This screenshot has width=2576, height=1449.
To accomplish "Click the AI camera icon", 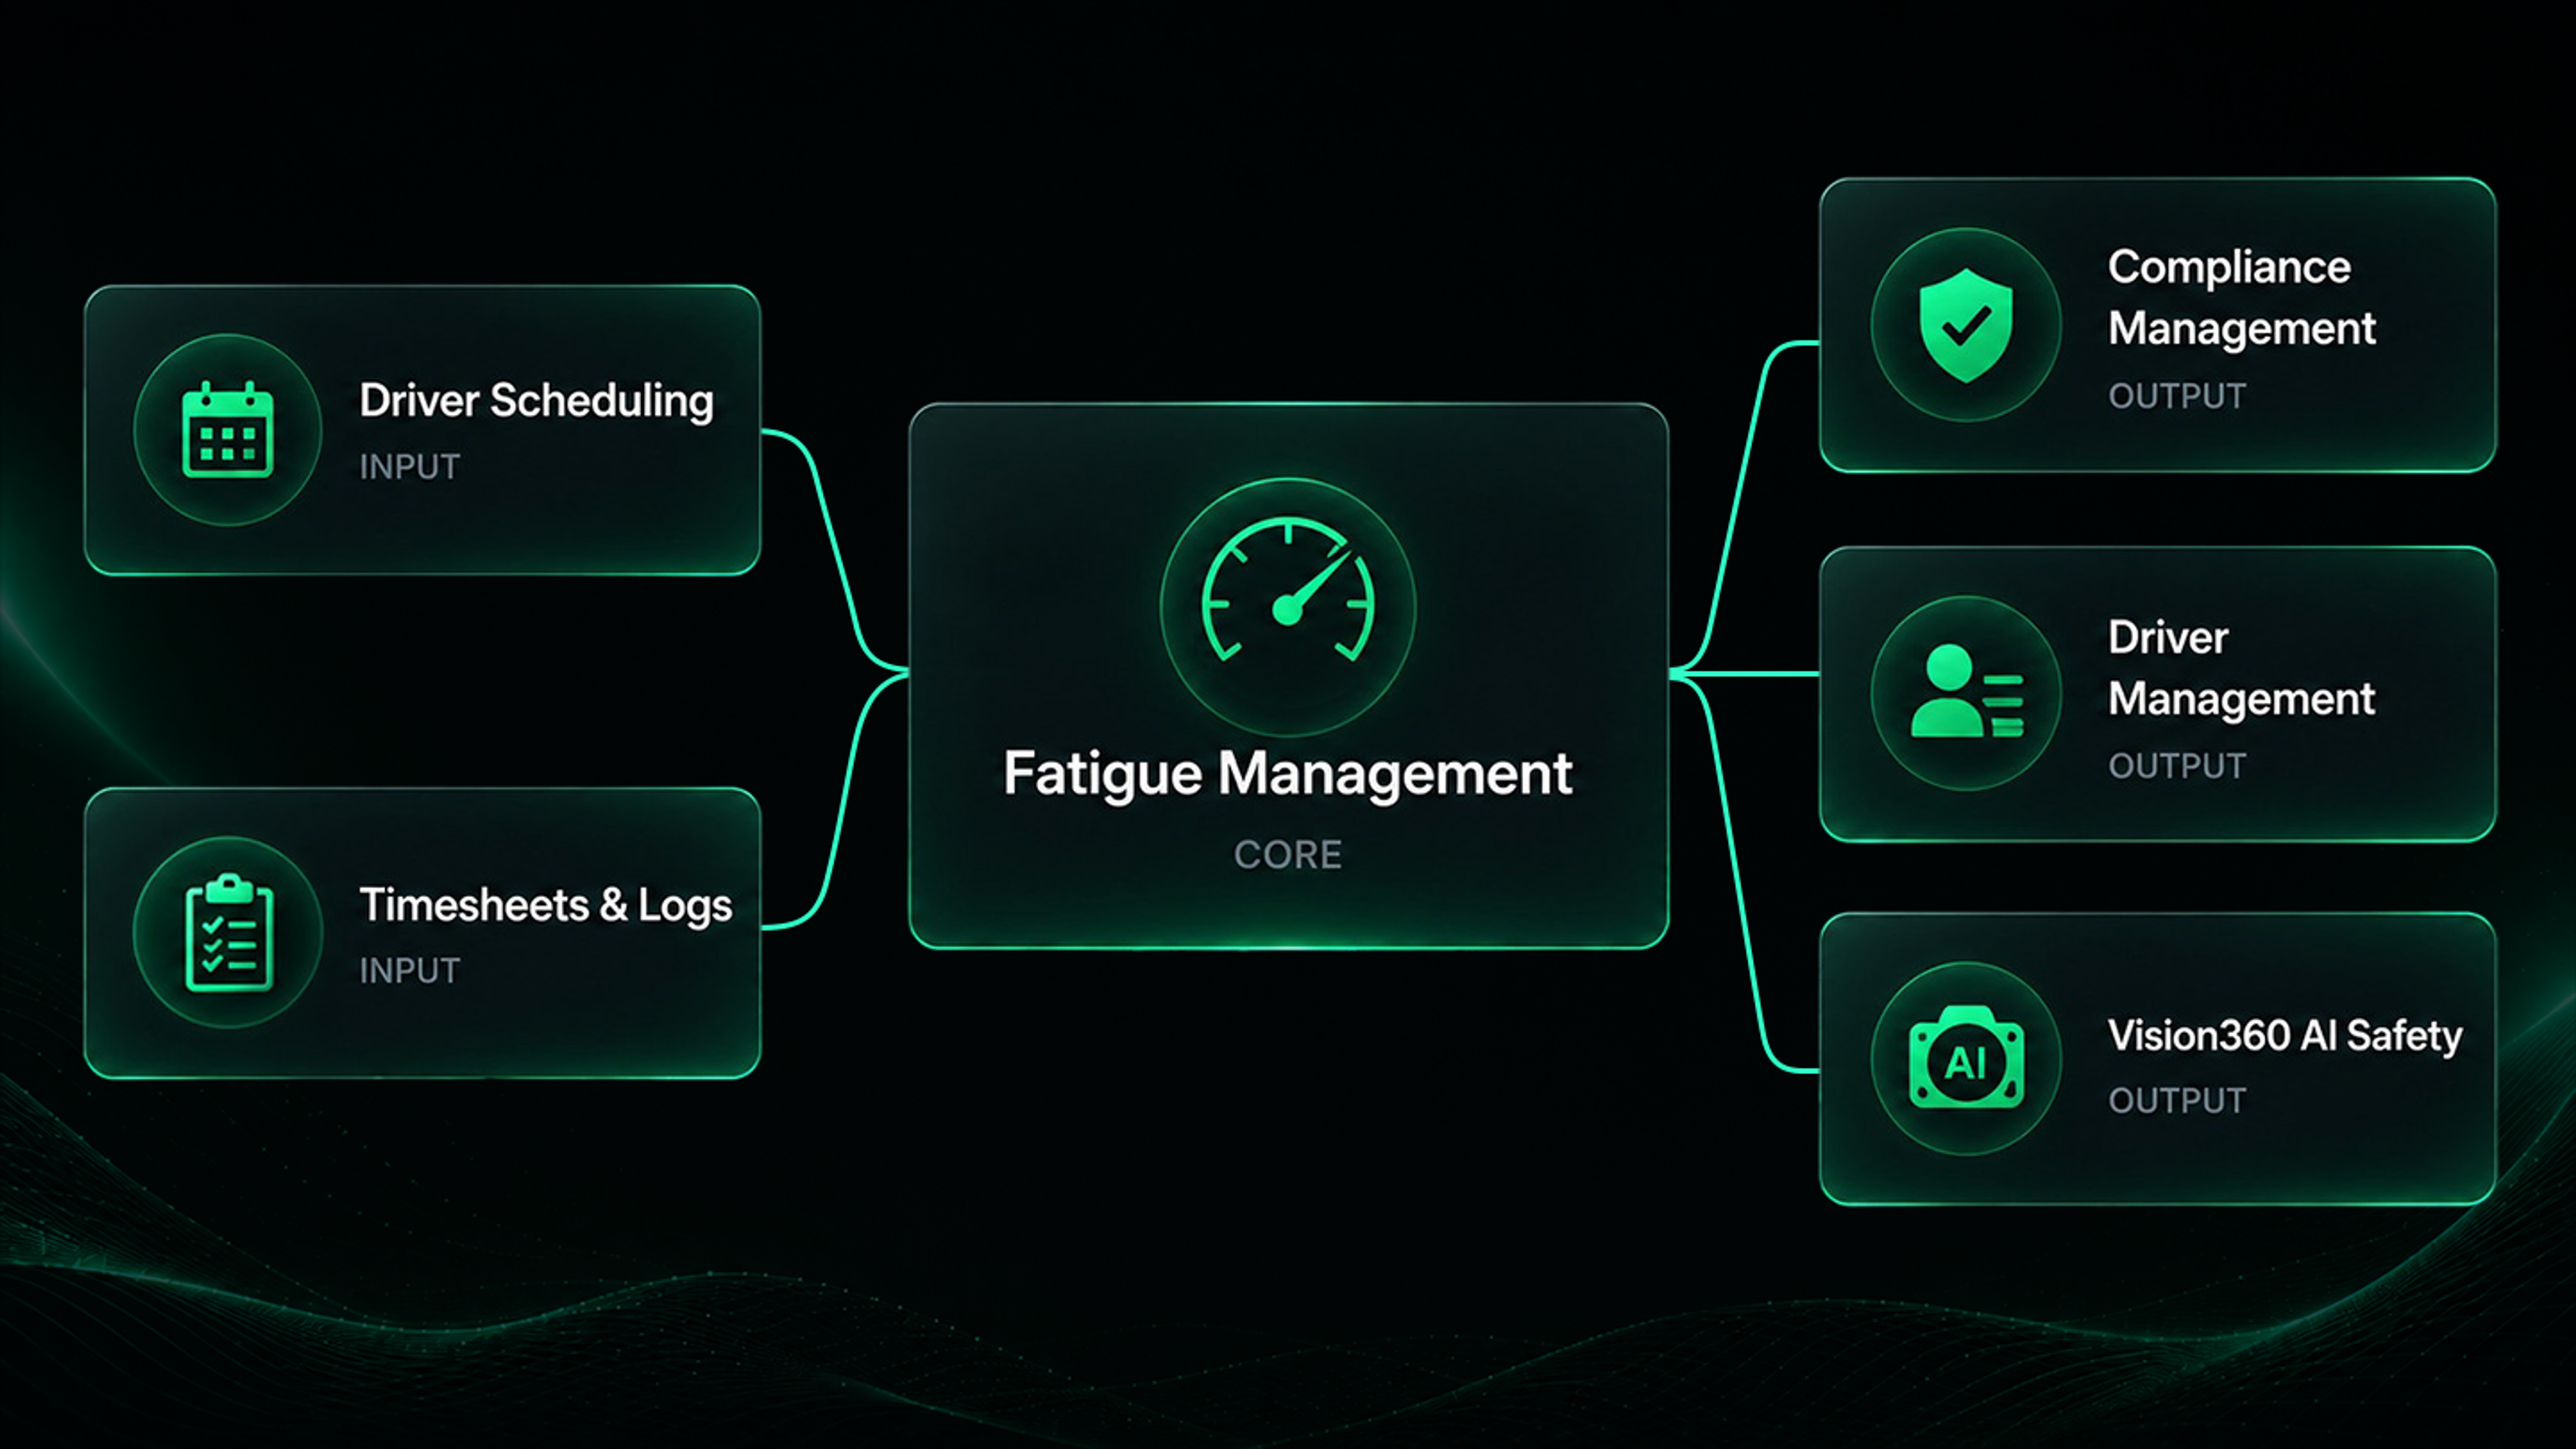I will 1967,1058.
